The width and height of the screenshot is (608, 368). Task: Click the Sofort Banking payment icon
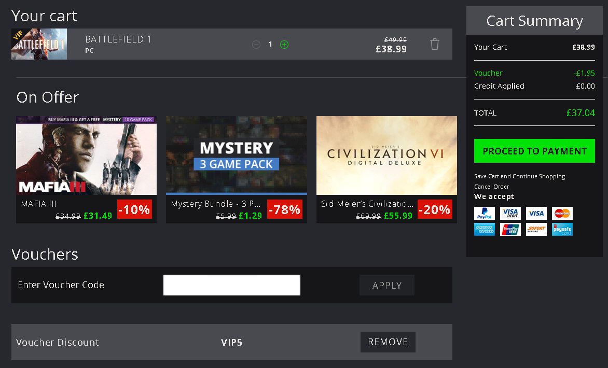click(536, 229)
